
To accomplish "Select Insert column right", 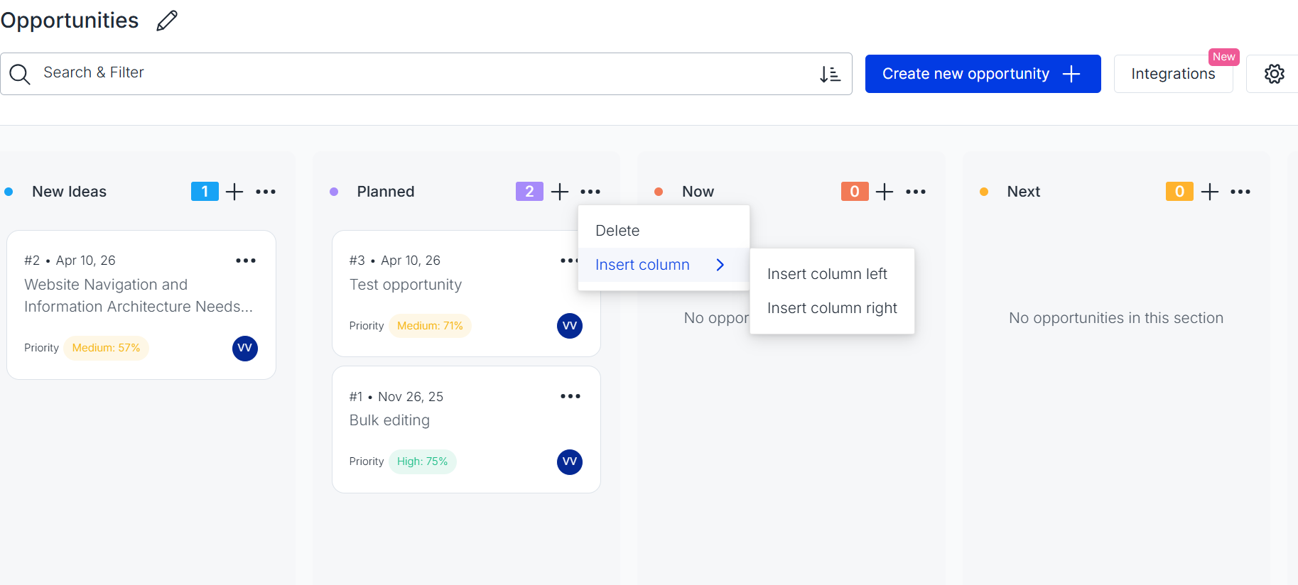I will coord(832,308).
